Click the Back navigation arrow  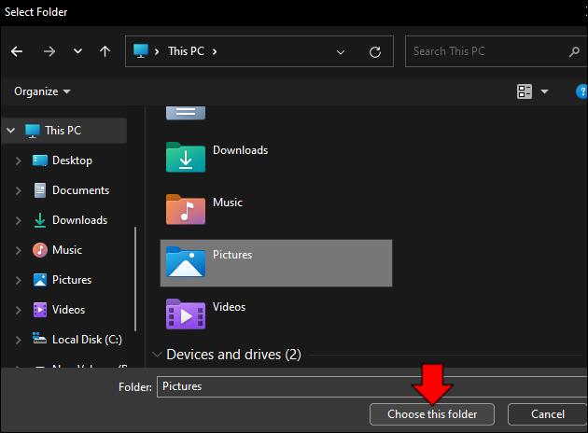click(x=17, y=51)
